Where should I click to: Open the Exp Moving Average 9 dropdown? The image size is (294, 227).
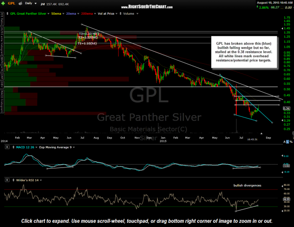(74, 147)
